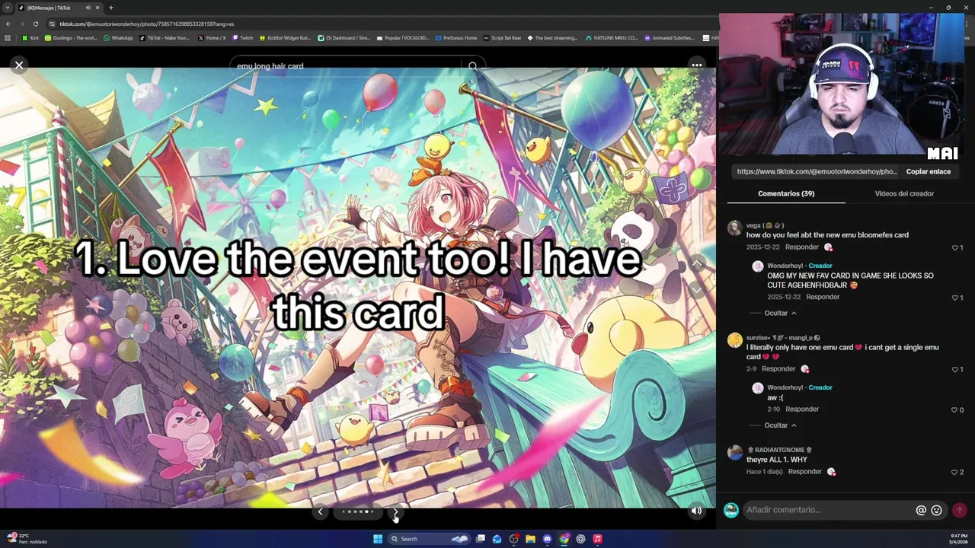This screenshot has width=975, height=548.
Task: Open the tab search dropdown arrow
Action: click(8, 8)
